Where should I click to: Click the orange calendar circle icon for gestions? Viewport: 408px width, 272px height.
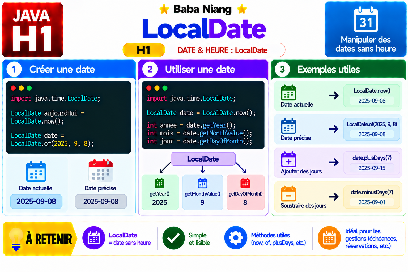pos(329,238)
